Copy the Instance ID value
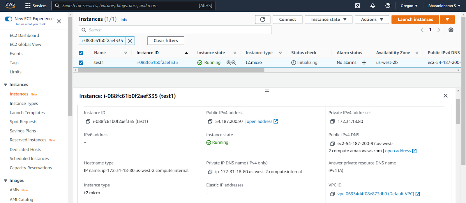Viewport: 466px width, 203px height. [x=88, y=121]
